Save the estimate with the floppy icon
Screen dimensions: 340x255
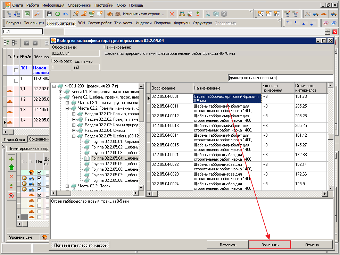coord(50,14)
